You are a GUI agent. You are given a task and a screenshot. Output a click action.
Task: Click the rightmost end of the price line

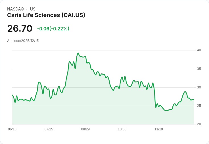[194, 99]
